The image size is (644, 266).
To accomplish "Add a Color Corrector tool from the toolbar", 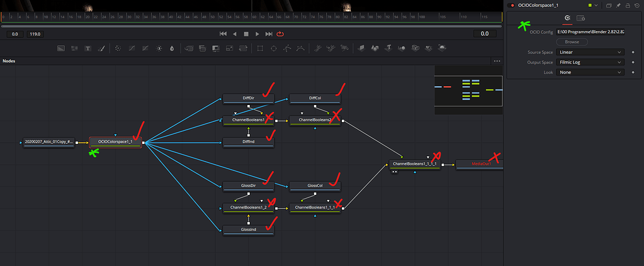I will click(x=118, y=48).
